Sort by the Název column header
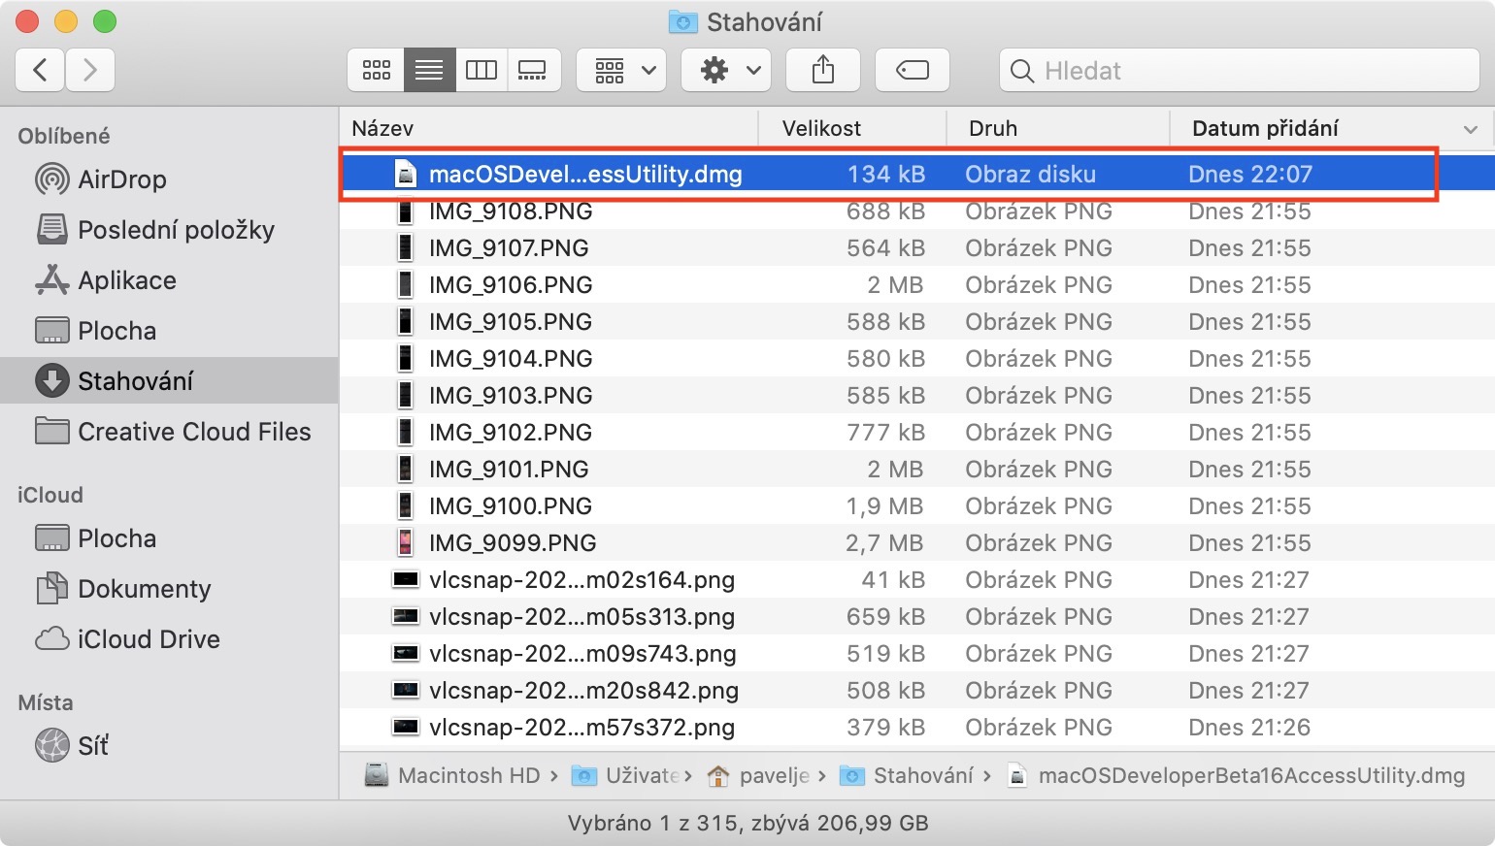1495x846 pixels. coord(548,128)
